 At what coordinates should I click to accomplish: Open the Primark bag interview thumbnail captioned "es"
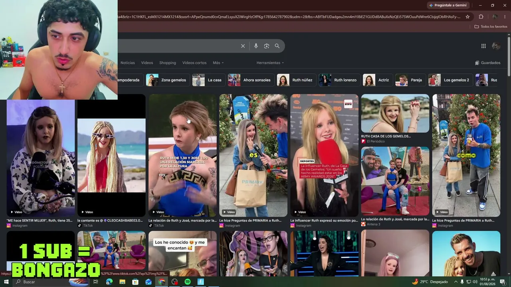[x=253, y=155]
